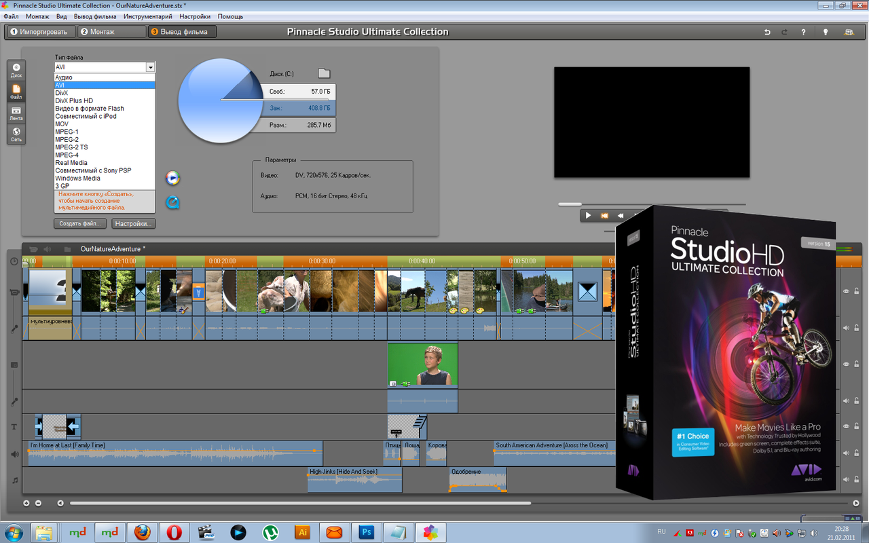Viewport: 869px width, 543px height.
Task: Select the music track note icon
Action: click(14, 480)
